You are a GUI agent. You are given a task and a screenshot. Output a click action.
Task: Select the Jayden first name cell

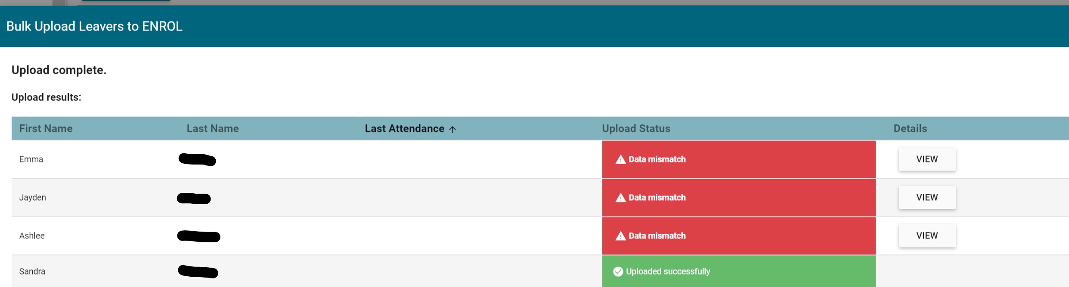pos(32,198)
